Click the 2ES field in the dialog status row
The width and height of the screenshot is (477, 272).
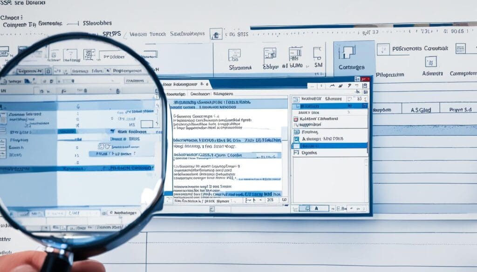click(270, 200)
